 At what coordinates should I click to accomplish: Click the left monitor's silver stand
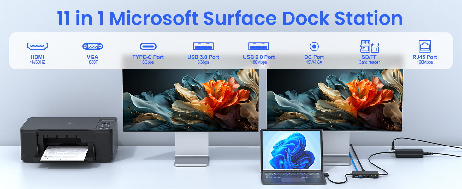pyautogui.click(x=192, y=149)
